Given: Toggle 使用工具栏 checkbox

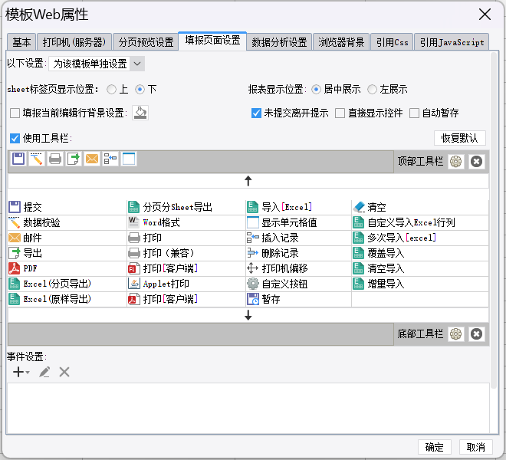Looking at the screenshot, I should point(15,139).
